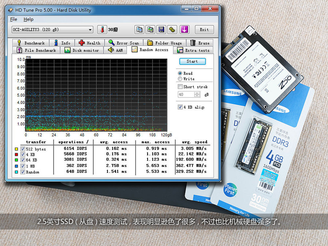Screen dimensions: 328x246
Task: Toggle the 4 KB transfer size checkbox
Action: [23, 154]
